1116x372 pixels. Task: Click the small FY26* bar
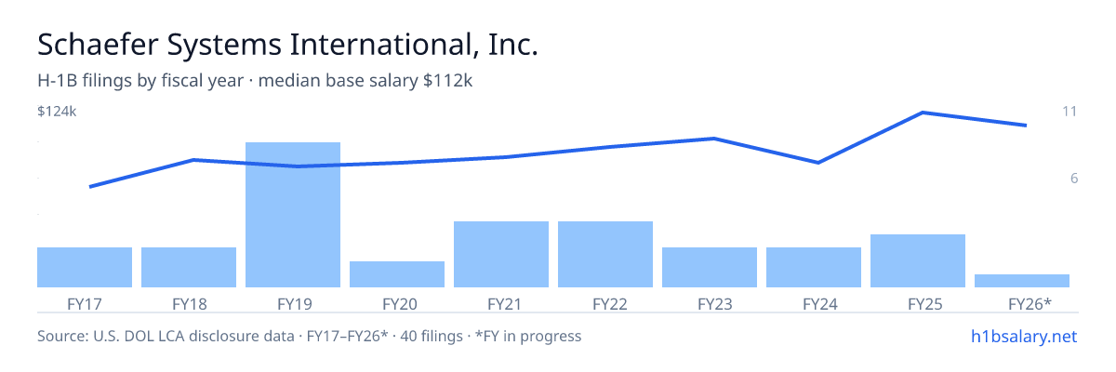(x=1022, y=281)
